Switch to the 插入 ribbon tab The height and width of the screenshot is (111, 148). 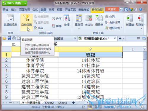point(14,9)
